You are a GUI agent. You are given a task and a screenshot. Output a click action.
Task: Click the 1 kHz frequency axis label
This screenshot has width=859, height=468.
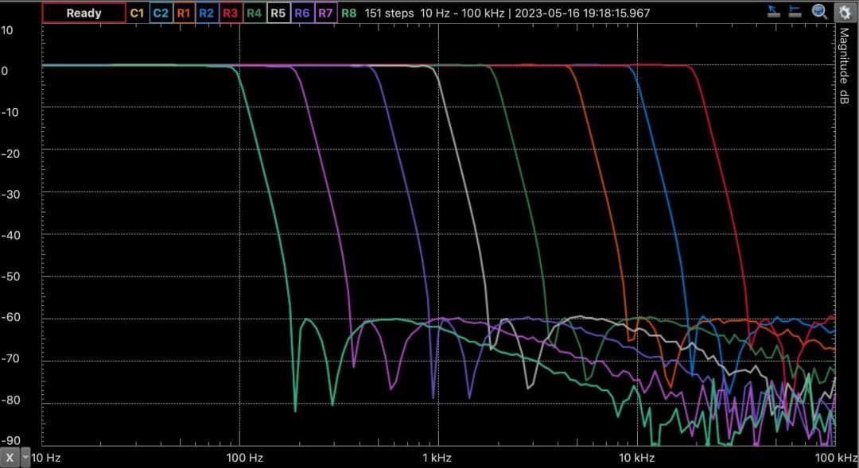click(x=436, y=458)
